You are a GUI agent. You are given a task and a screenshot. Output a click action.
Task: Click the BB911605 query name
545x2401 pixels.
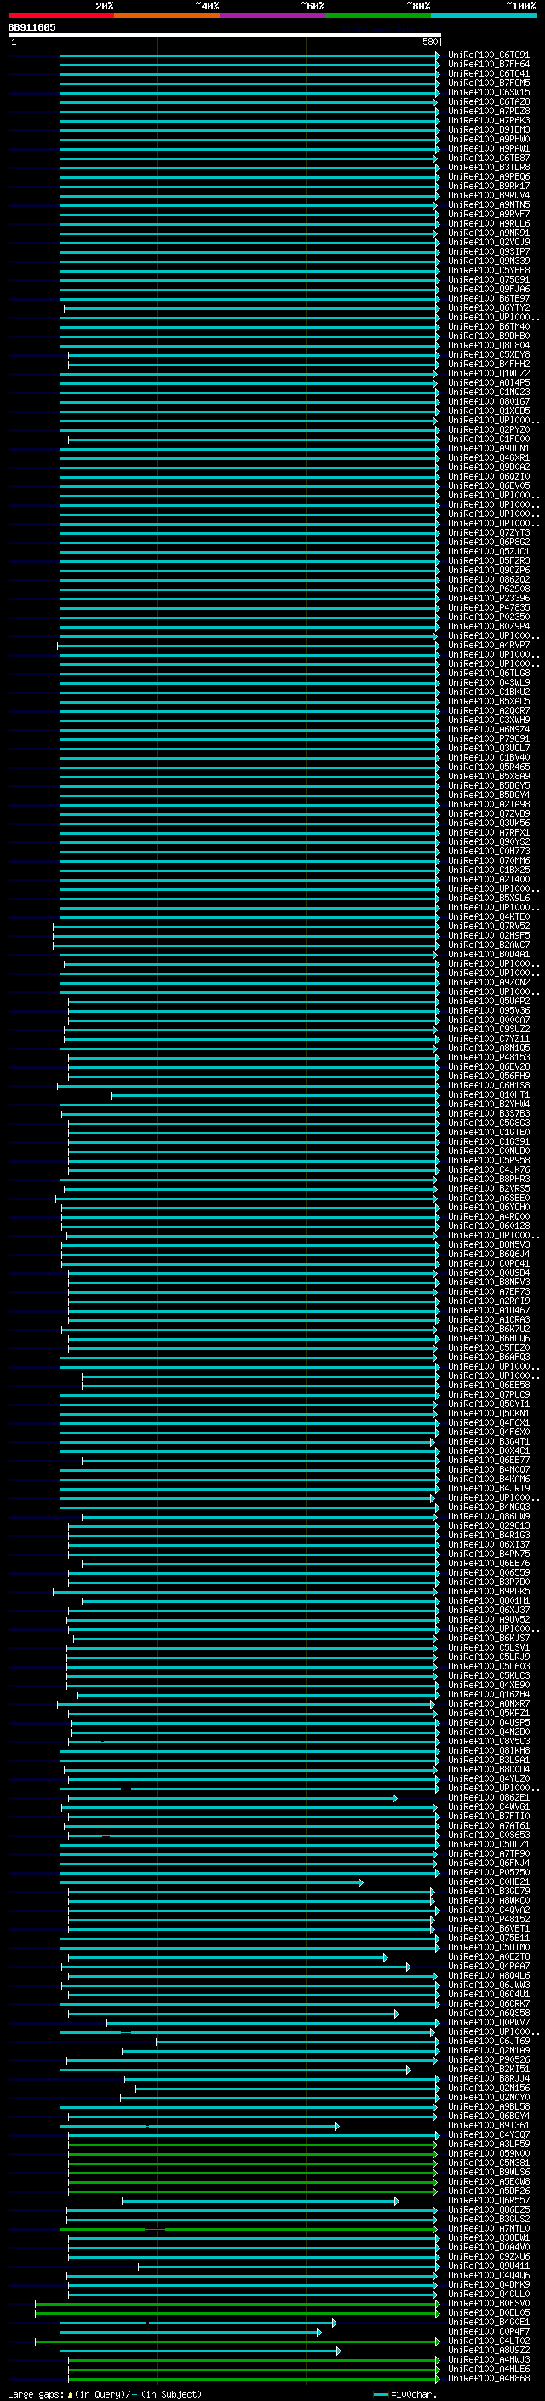tap(32, 27)
